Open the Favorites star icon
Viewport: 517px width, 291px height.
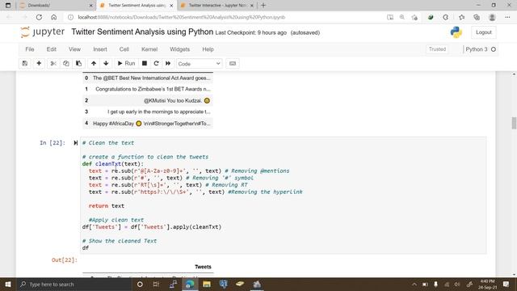point(461,17)
